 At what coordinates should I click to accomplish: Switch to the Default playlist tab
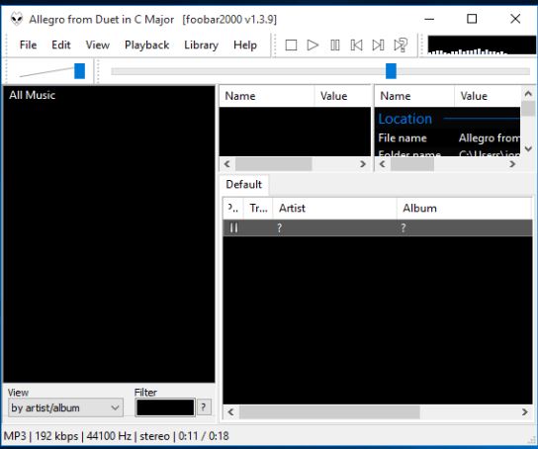pos(244,185)
